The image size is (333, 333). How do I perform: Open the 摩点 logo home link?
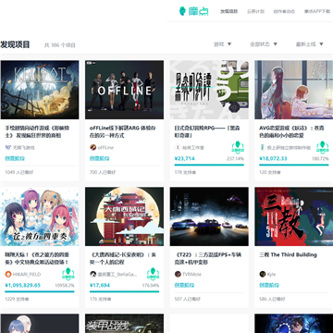pyautogui.click(x=194, y=11)
